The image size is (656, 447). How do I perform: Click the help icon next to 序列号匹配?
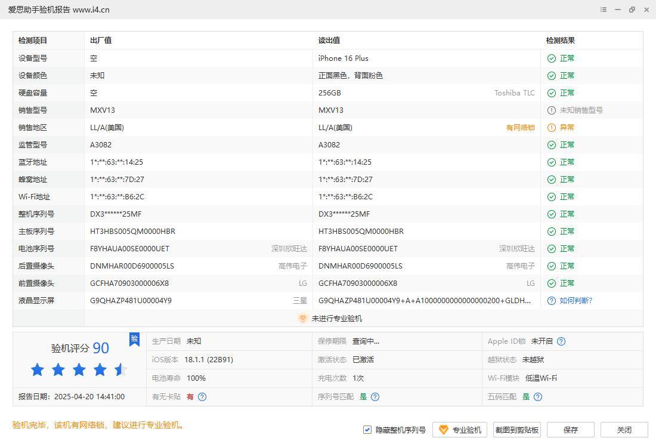click(375, 397)
